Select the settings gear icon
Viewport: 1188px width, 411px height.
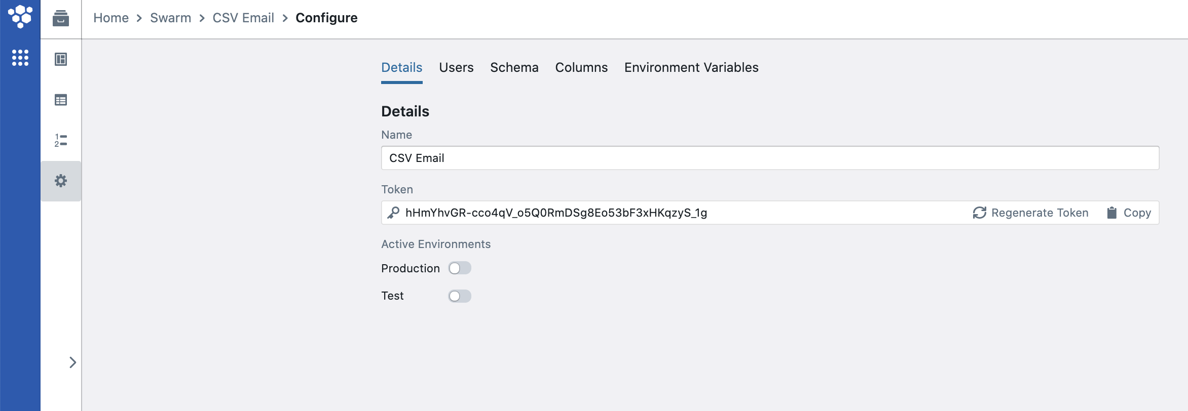[x=61, y=181]
